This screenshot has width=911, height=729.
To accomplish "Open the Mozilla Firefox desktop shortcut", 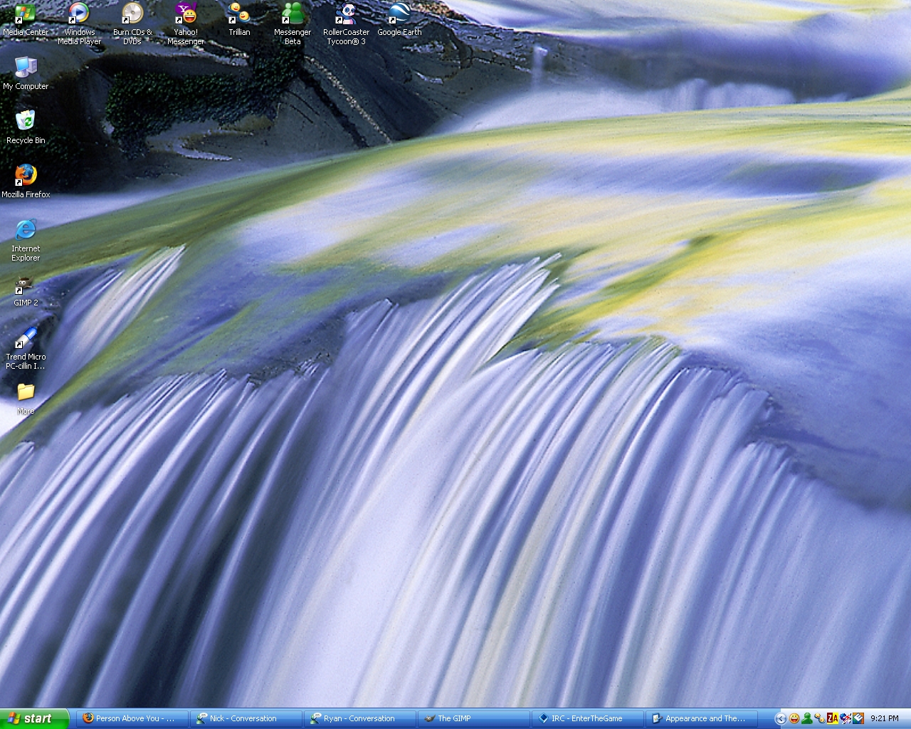I will (26, 175).
